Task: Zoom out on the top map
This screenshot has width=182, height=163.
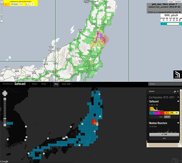Action: [x=1, y=21]
